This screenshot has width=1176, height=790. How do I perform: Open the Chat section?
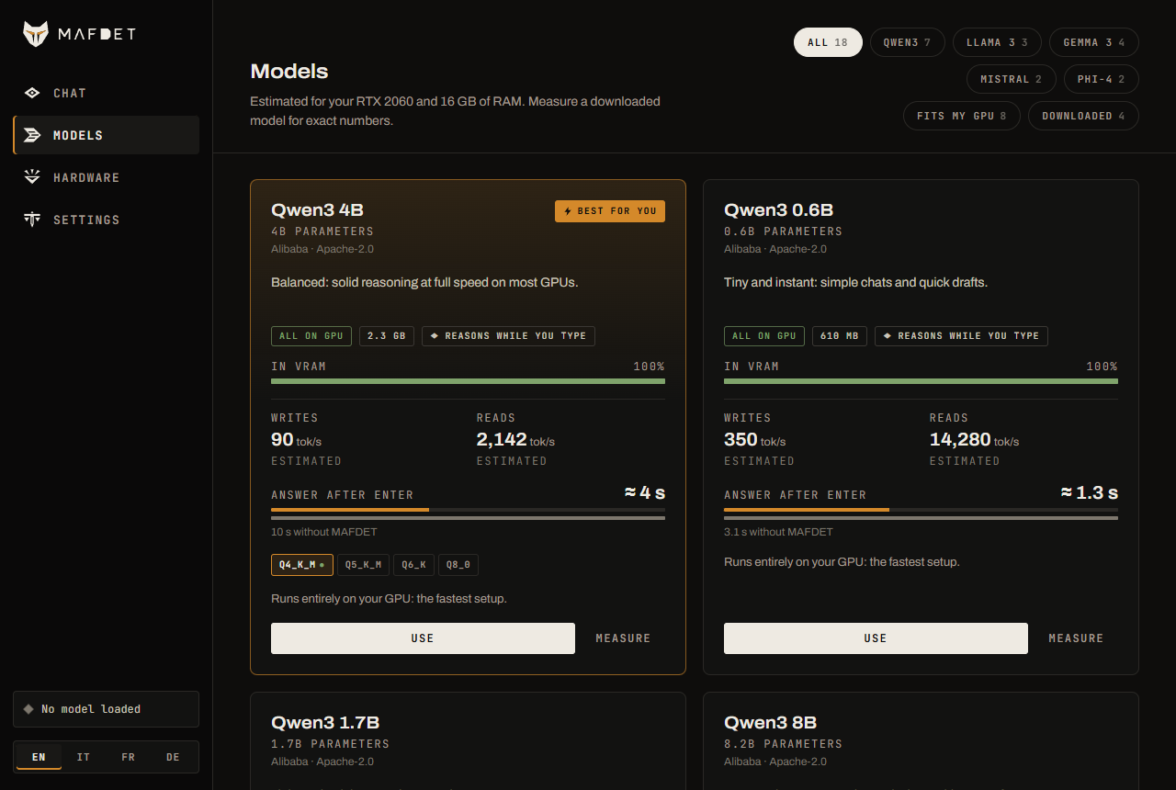tap(106, 93)
